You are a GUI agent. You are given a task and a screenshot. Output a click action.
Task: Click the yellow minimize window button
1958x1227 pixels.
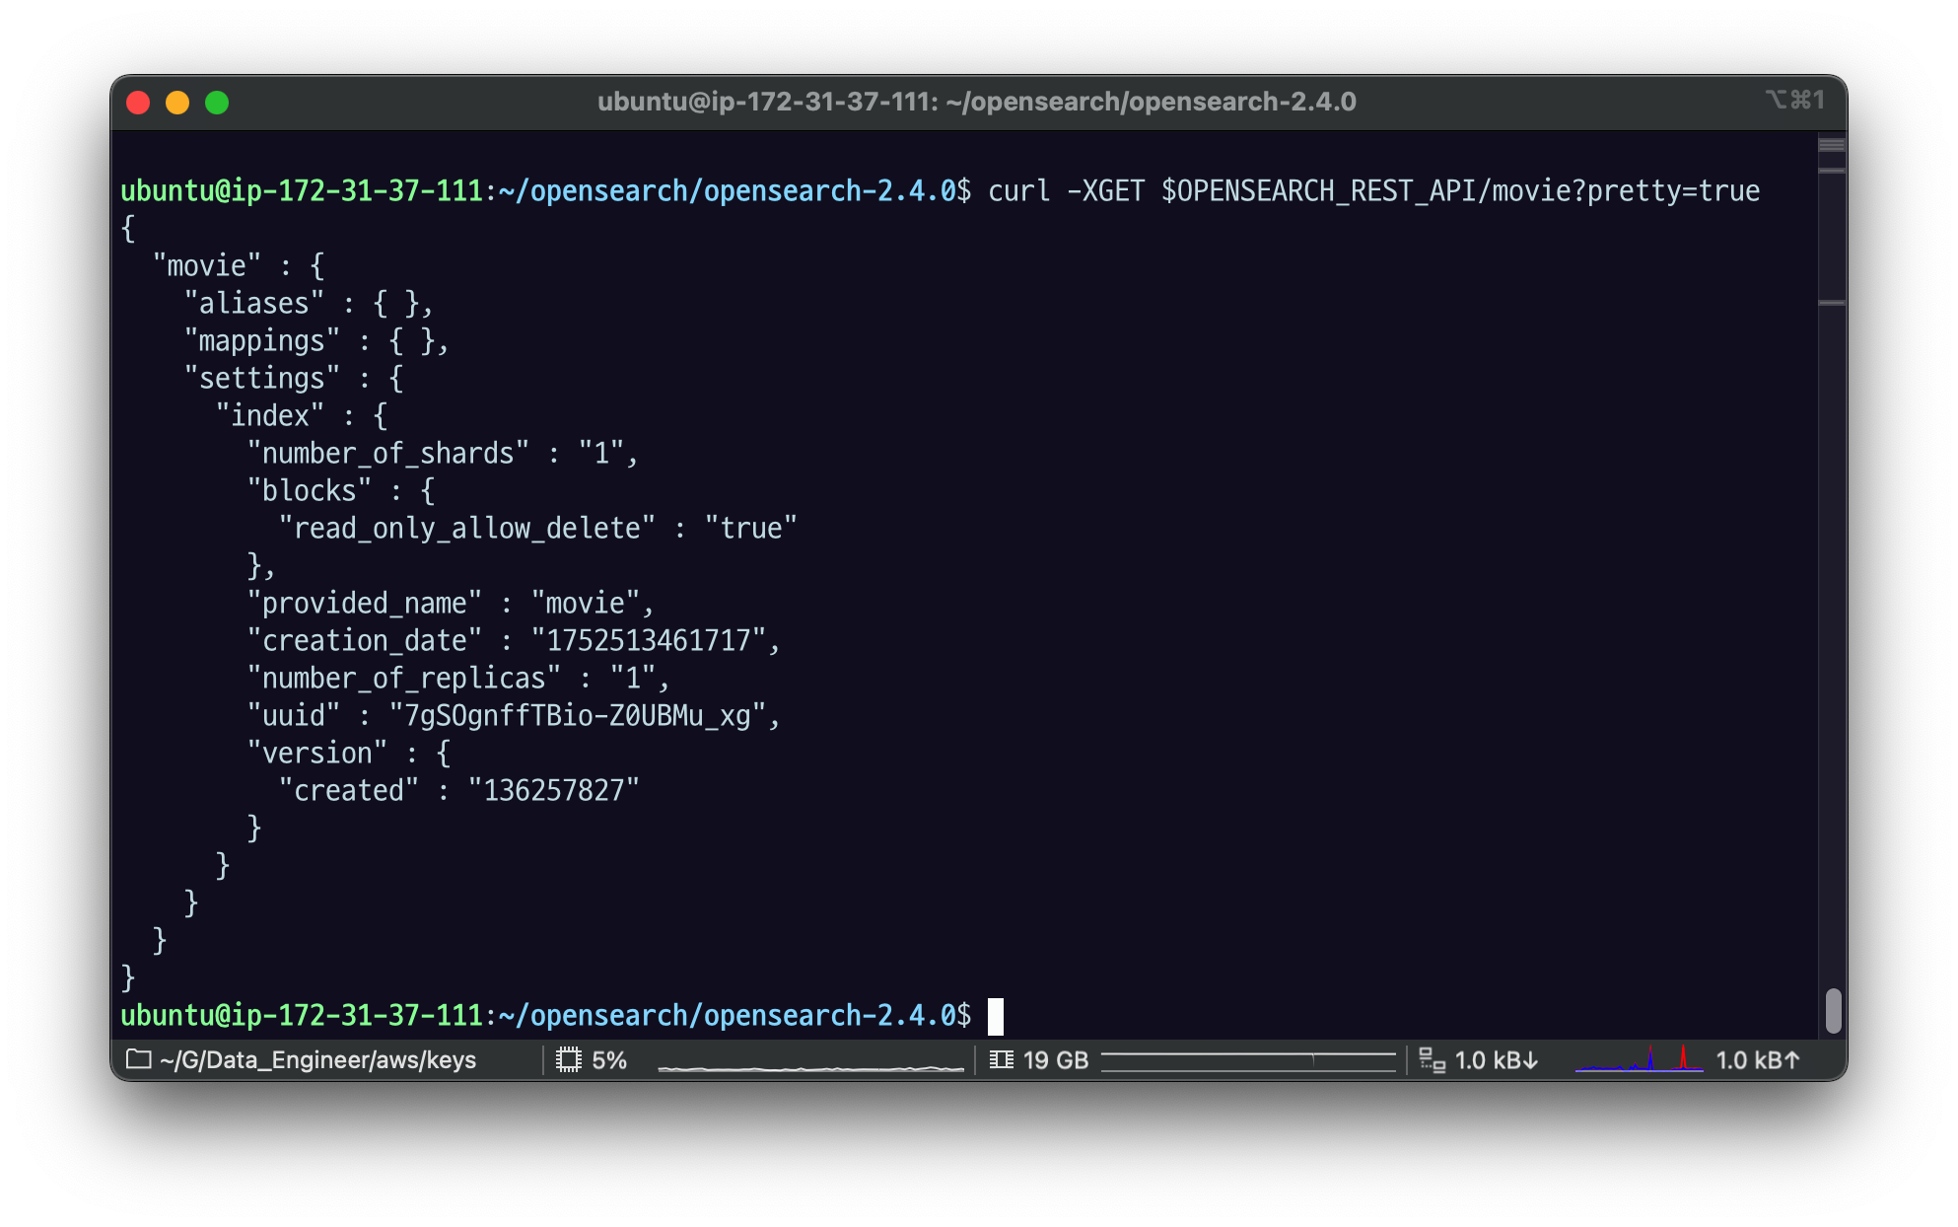click(177, 103)
